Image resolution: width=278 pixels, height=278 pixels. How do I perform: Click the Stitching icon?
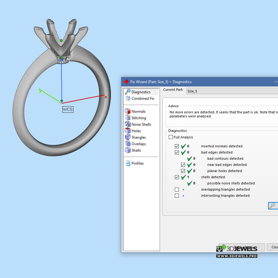pyautogui.click(x=128, y=118)
